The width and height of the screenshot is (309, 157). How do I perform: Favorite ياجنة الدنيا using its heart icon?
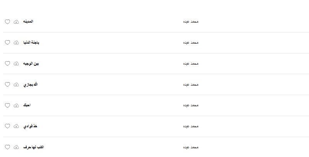7,42
